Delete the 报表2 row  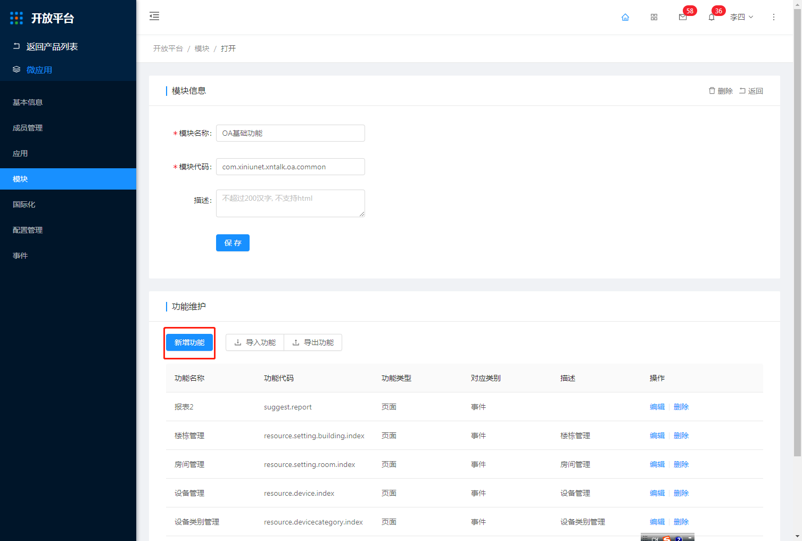(681, 407)
